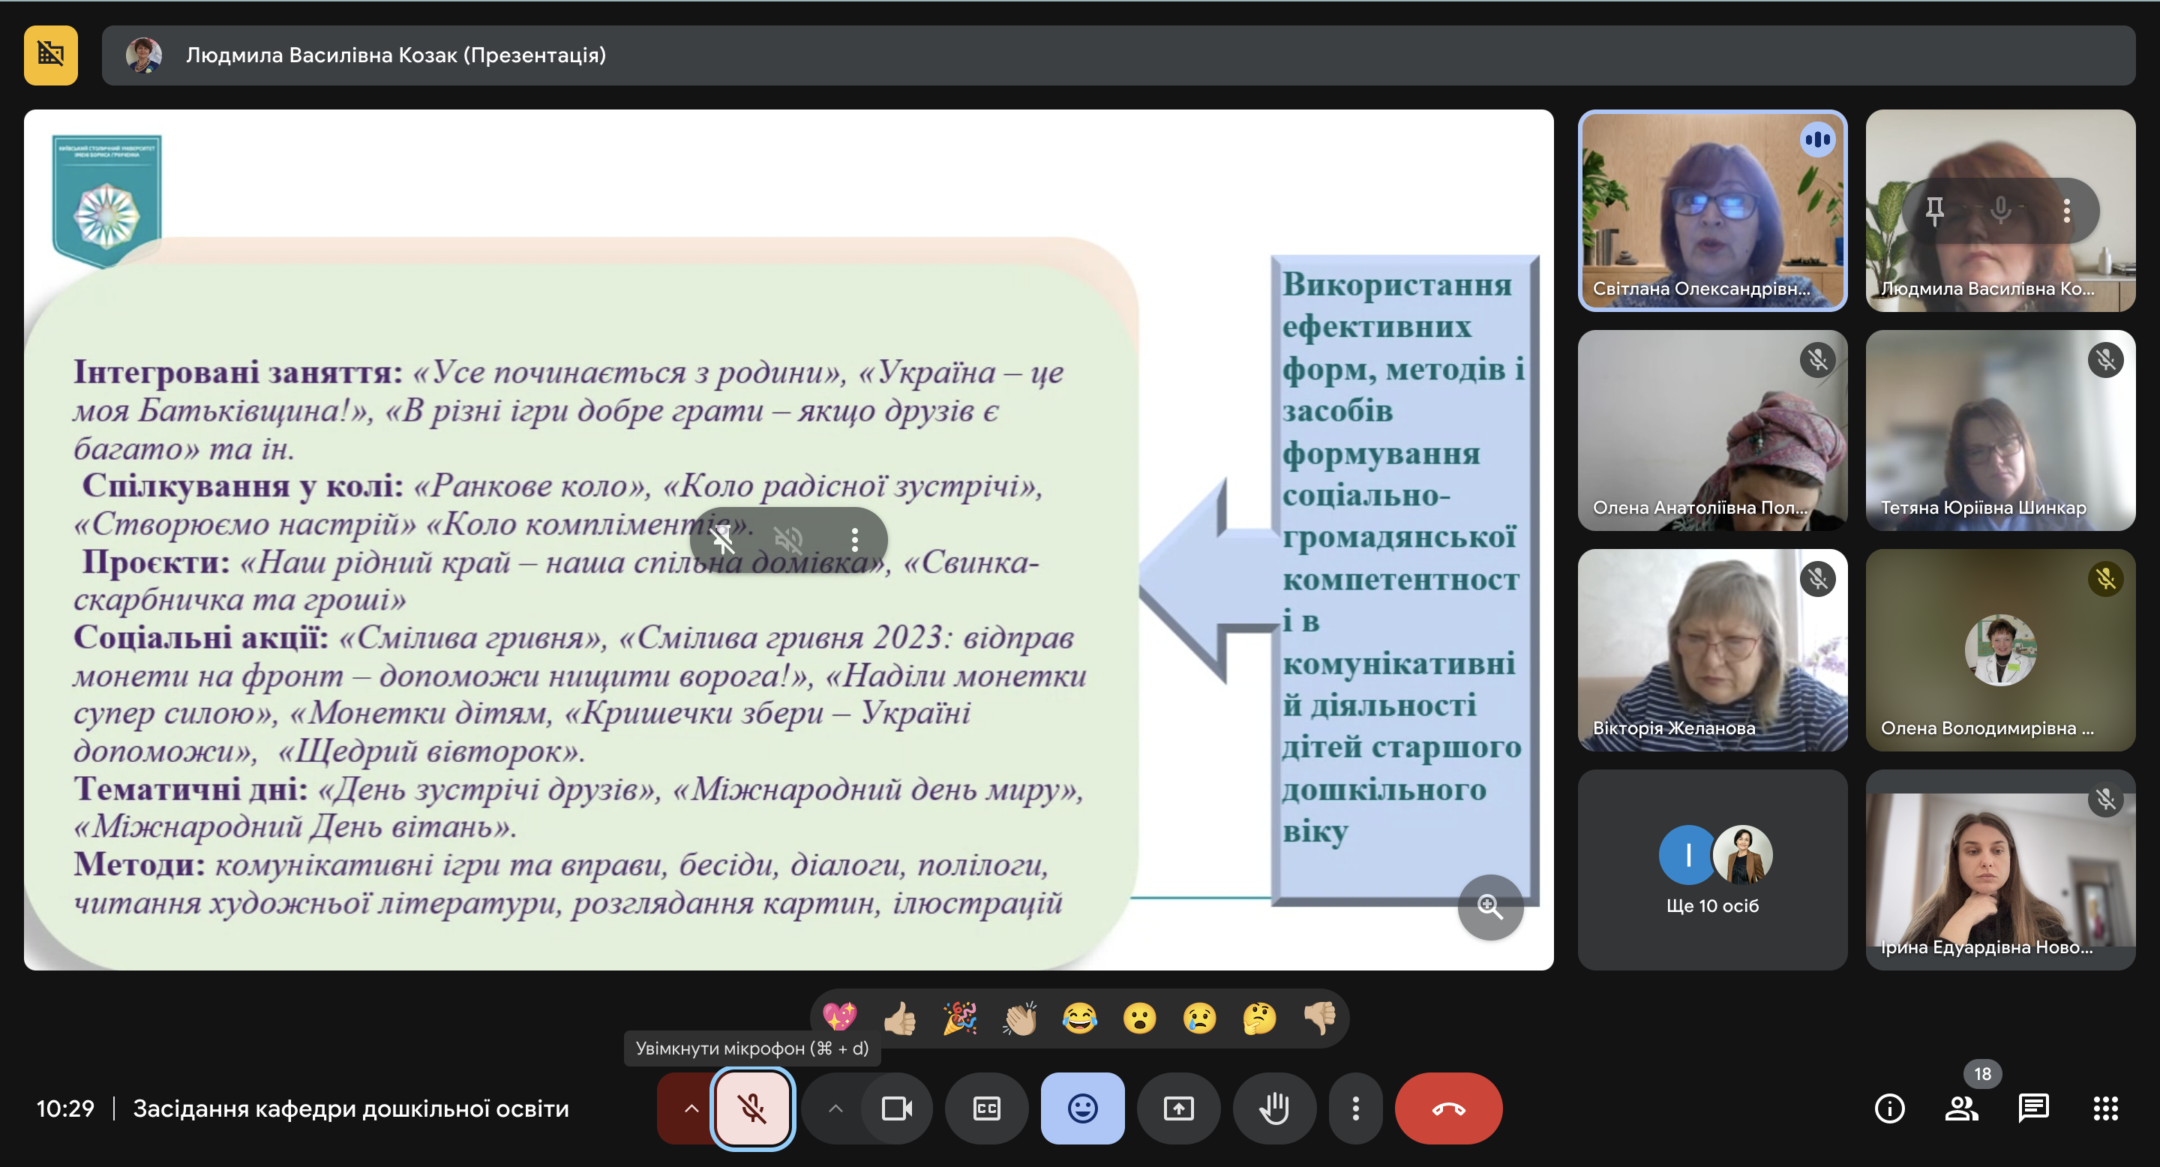Click the raise hand icon
The height and width of the screenshot is (1167, 2160).
[1273, 1108]
